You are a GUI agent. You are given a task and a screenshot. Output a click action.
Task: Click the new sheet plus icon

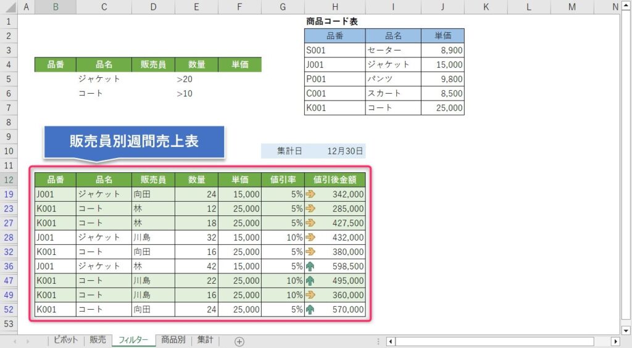(239, 341)
